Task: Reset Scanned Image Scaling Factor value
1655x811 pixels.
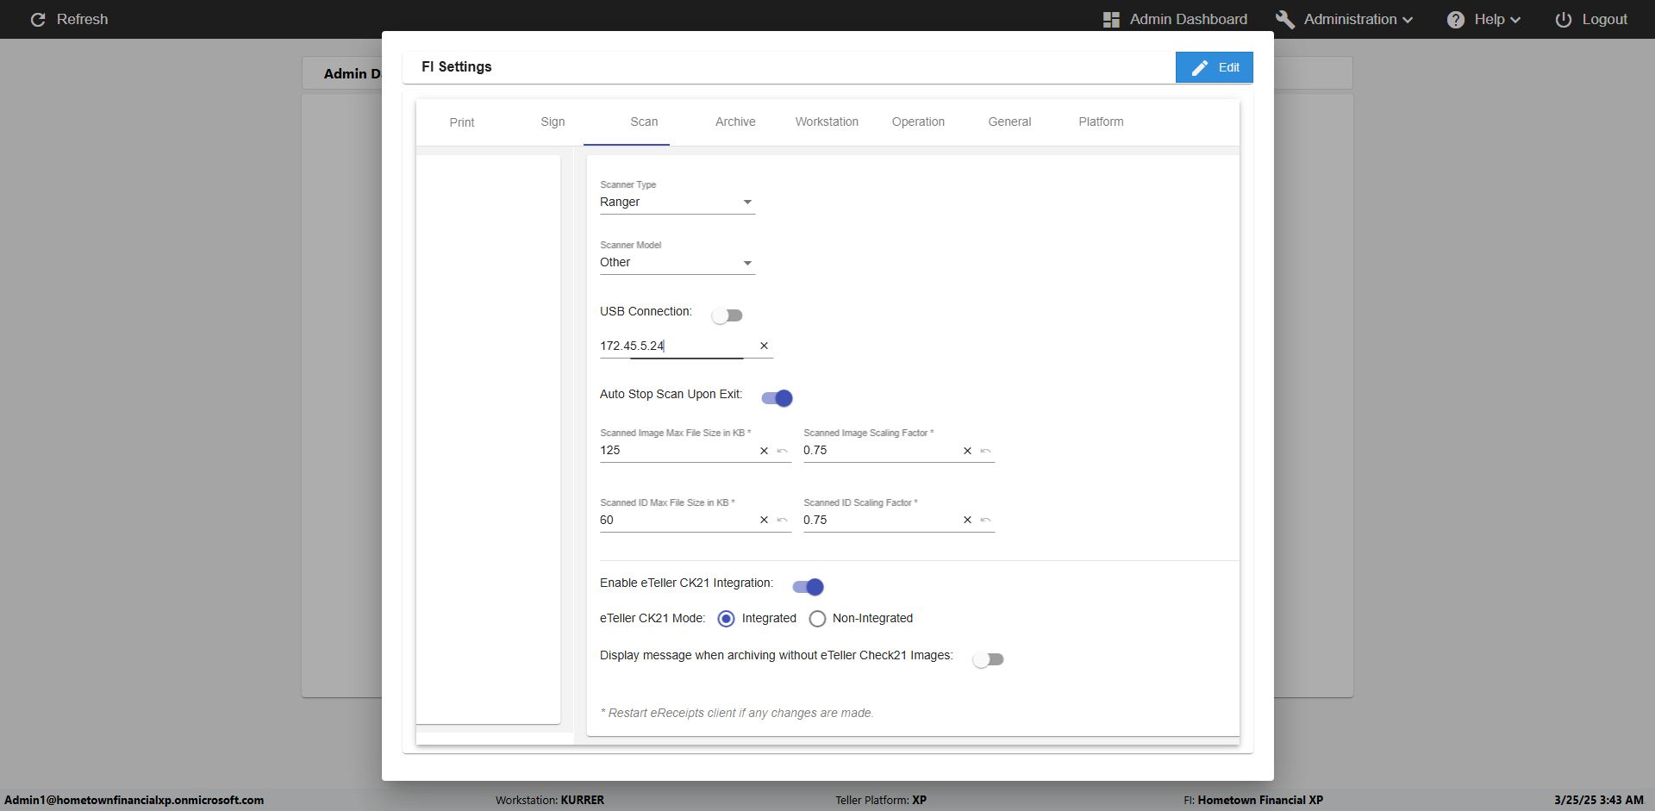Action: [986, 451]
